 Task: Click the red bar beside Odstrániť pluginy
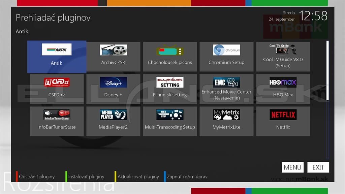tap(17, 176)
